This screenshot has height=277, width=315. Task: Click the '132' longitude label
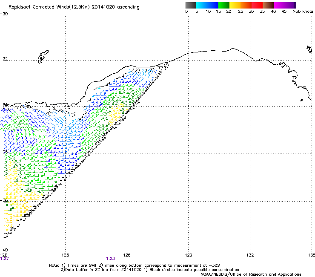250,255
